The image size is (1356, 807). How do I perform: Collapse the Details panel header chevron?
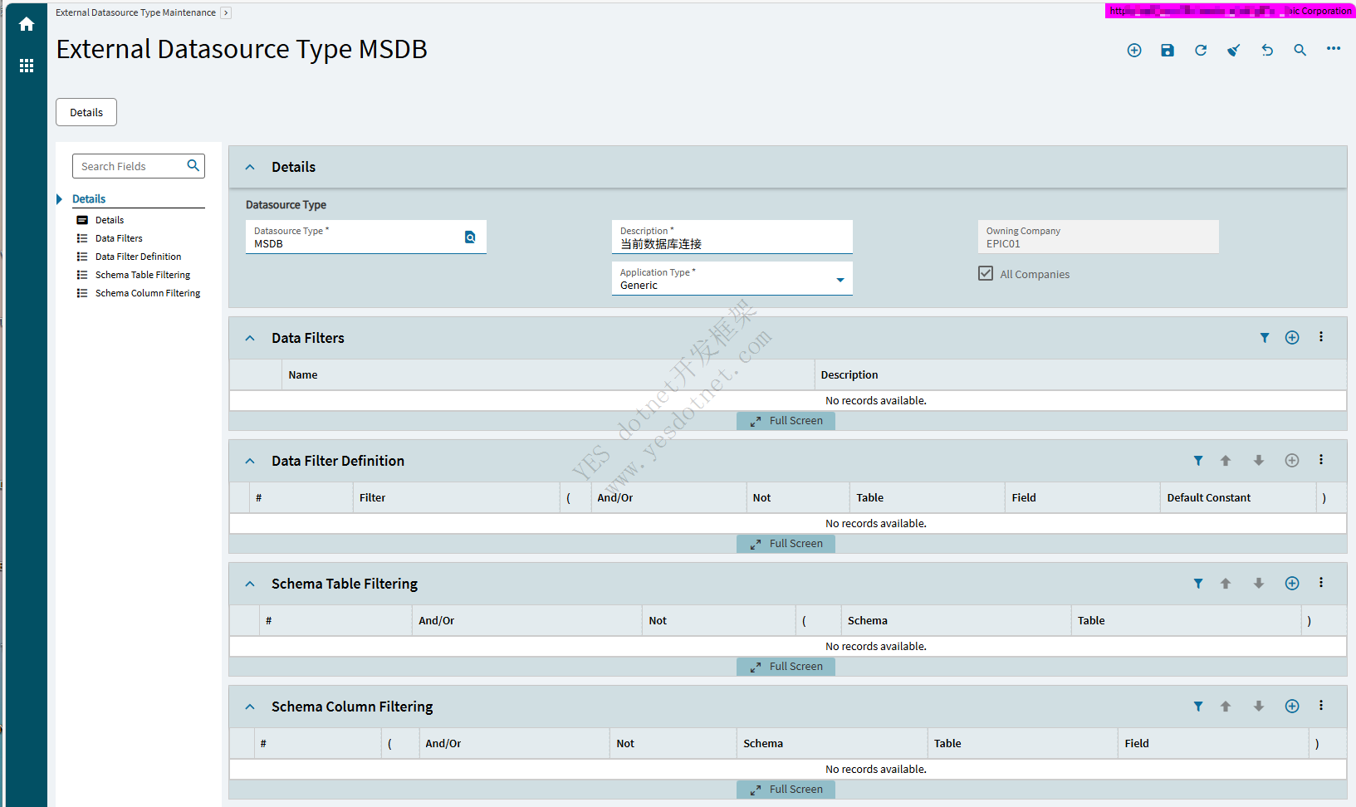(x=250, y=167)
